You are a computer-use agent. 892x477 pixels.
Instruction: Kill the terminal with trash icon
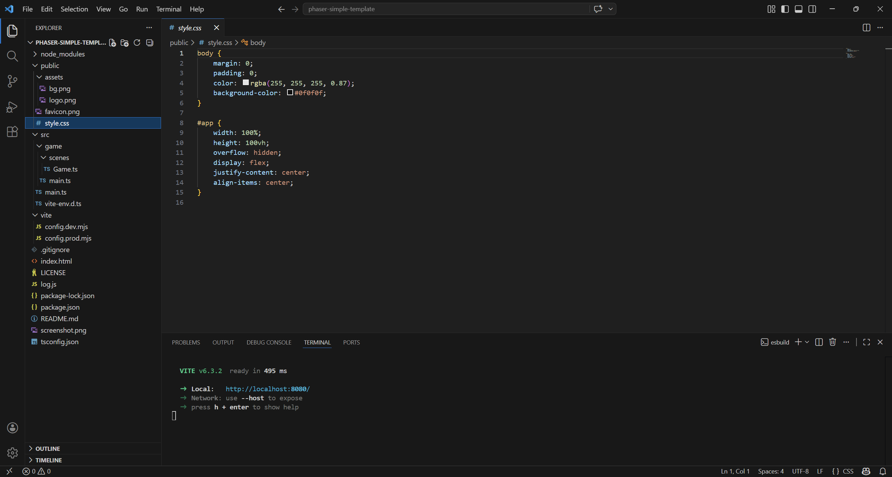(832, 342)
